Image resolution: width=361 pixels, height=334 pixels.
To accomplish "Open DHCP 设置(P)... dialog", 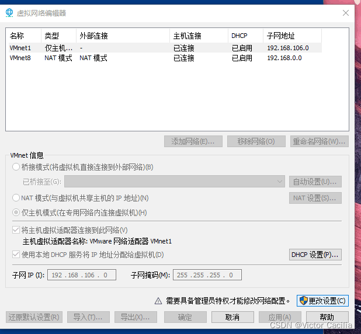I will pyautogui.click(x=315, y=255).
